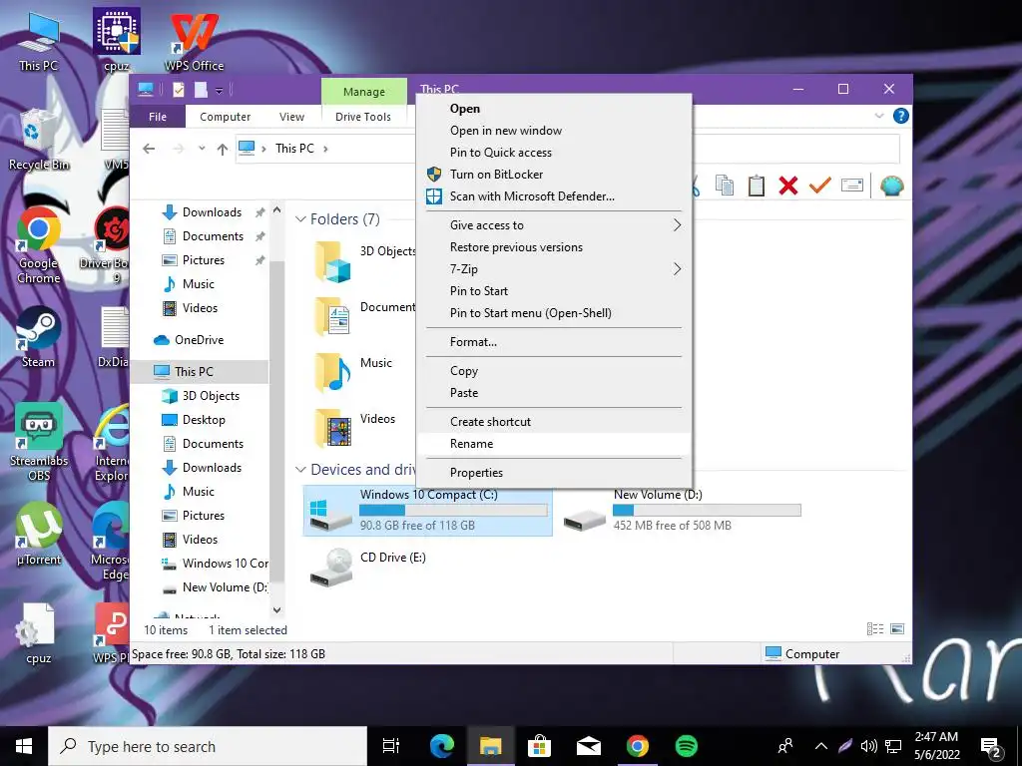The image size is (1022, 766).
Task: Click the Videos folder icon in Folders
Action: tap(332, 428)
